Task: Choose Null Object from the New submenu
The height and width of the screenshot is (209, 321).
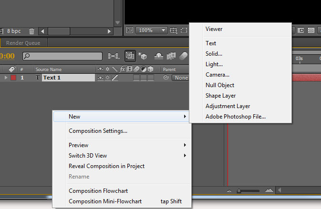Action: pos(220,85)
